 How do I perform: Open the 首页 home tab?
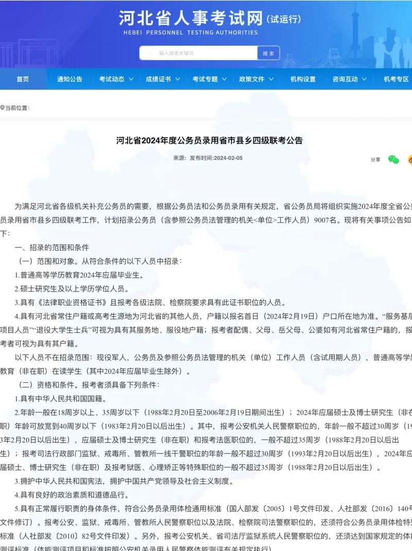pyautogui.click(x=23, y=79)
